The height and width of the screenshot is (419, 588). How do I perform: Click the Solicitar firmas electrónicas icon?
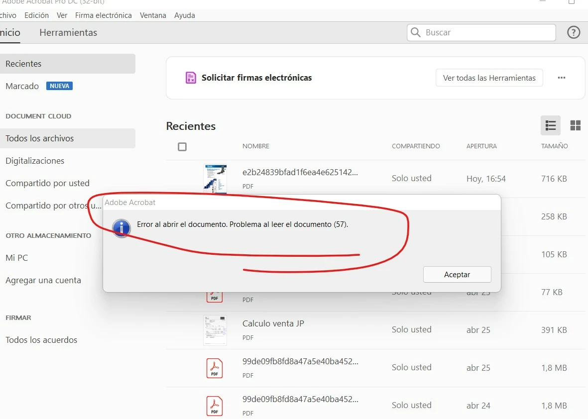[191, 78]
